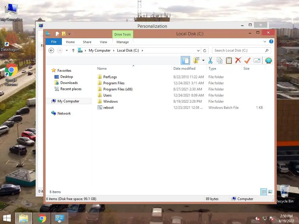Sort by the Type column header

click(x=212, y=68)
